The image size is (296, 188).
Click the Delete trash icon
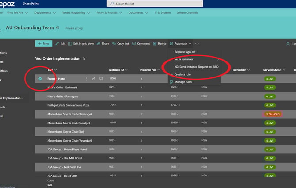tap(155, 44)
